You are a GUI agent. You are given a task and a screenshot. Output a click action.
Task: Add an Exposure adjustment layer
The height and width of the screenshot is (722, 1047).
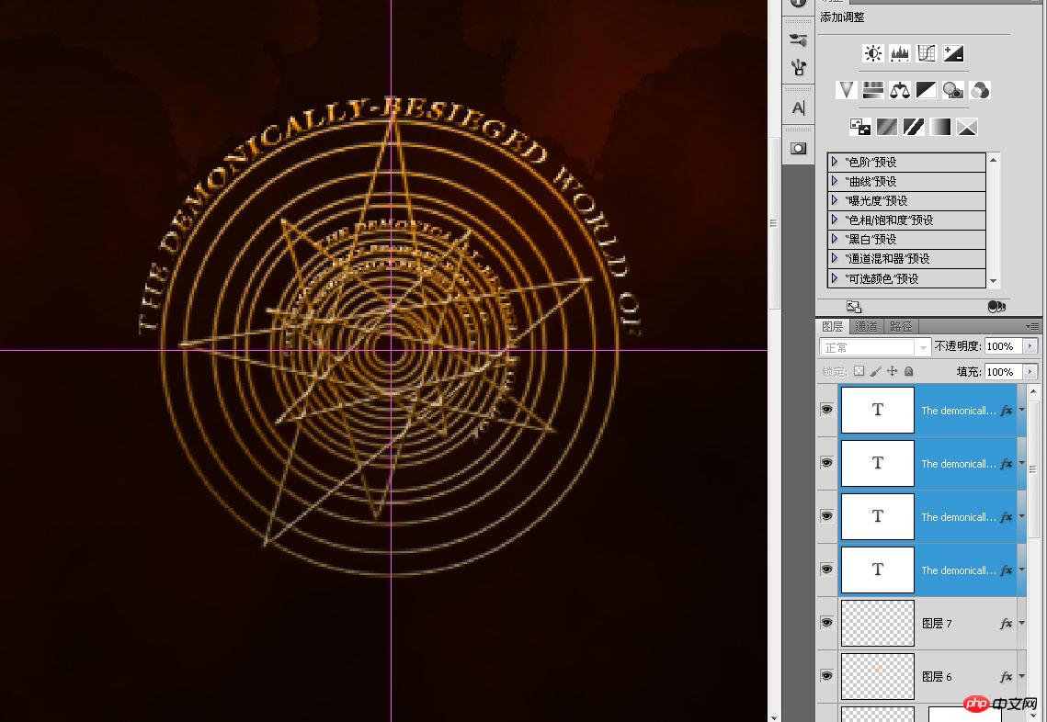coord(953,53)
